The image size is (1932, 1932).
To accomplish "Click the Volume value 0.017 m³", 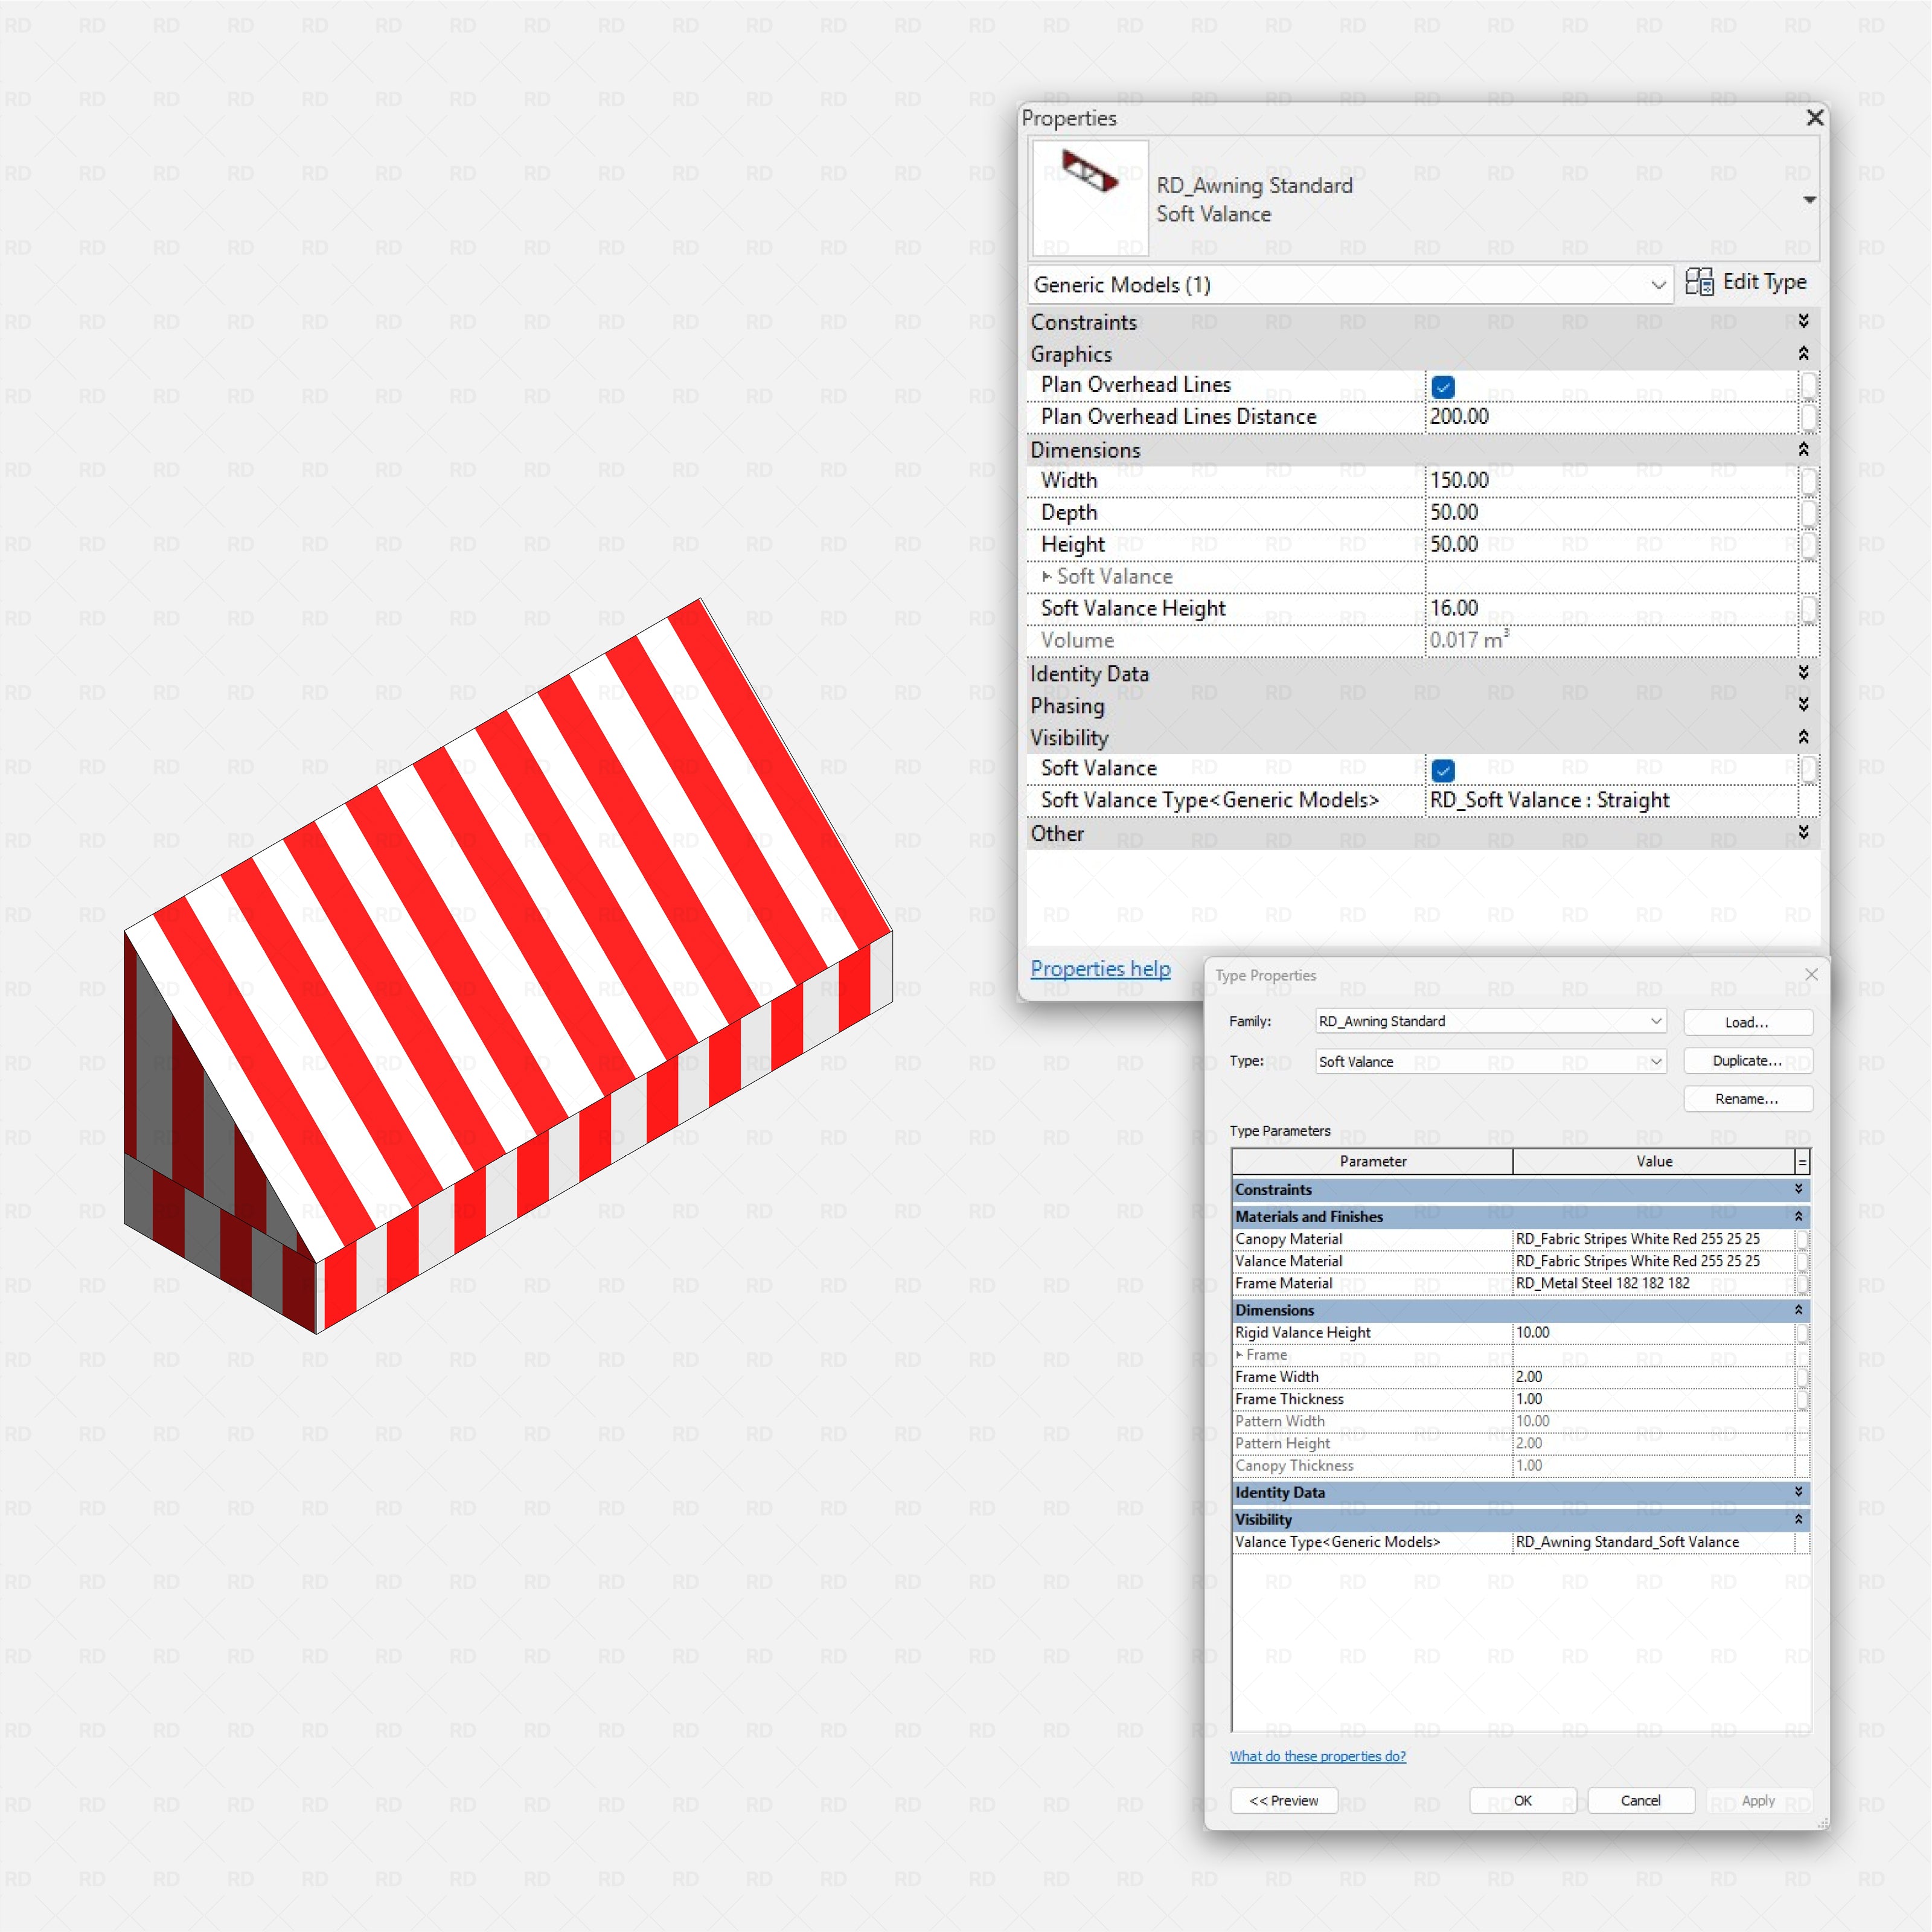I will (1610, 641).
